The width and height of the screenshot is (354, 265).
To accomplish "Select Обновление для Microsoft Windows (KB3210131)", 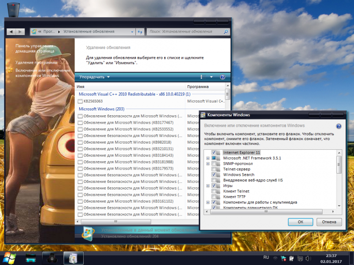I will (x=129, y=149).
